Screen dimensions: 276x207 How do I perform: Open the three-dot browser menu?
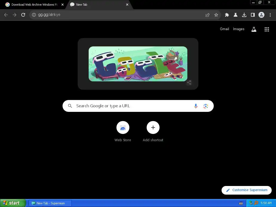click(x=270, y=15)
